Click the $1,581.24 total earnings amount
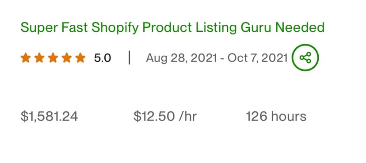 49,116
